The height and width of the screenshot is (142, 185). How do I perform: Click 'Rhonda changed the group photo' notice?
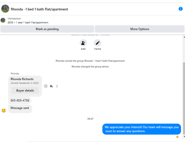(90, 67)
